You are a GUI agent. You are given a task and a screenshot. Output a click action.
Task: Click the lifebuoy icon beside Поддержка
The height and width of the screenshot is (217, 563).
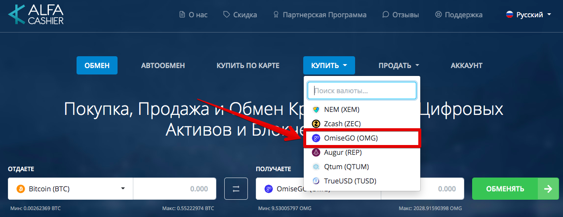pyautogui.click(x=438, y=15)
